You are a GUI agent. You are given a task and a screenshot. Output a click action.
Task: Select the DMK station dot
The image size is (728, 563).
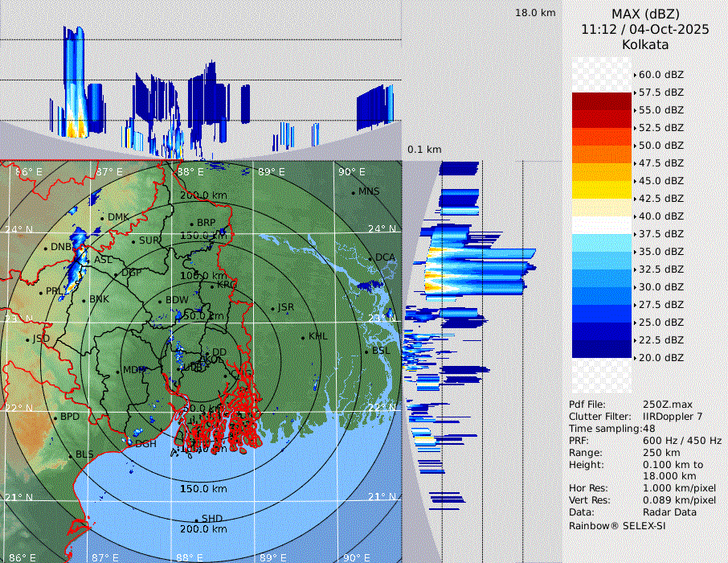pyautogui.click(x=103, y=217)
